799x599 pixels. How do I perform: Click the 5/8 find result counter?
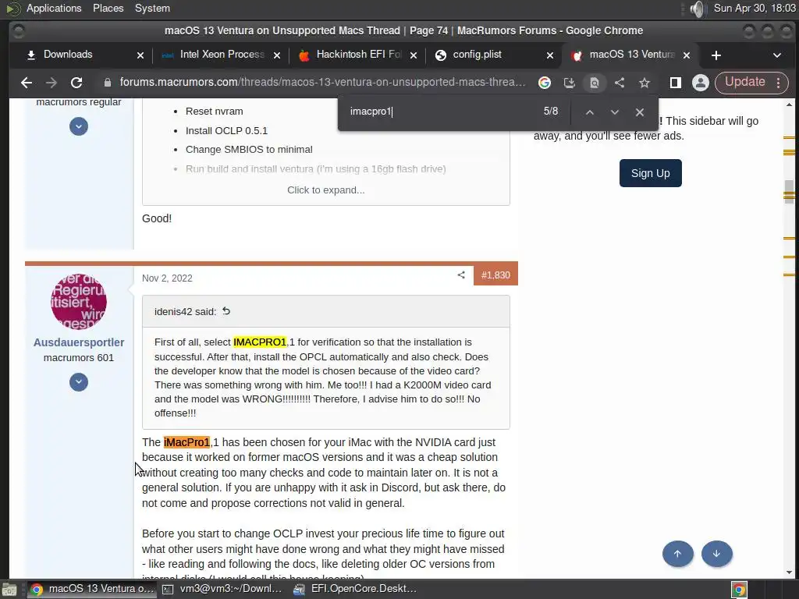(x=551, y=111)
